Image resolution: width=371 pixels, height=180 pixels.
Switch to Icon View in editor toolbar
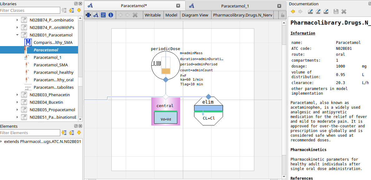coord(88,15)
